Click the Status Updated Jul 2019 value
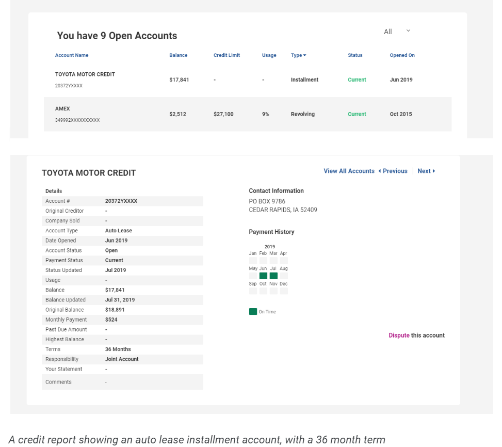The width and height of the screenshot is (502, 447). 116,270
